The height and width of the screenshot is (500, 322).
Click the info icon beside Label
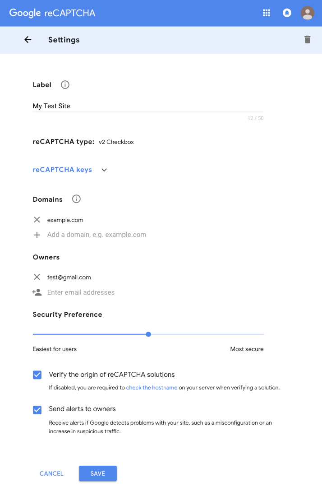click(x=65, y=85)
